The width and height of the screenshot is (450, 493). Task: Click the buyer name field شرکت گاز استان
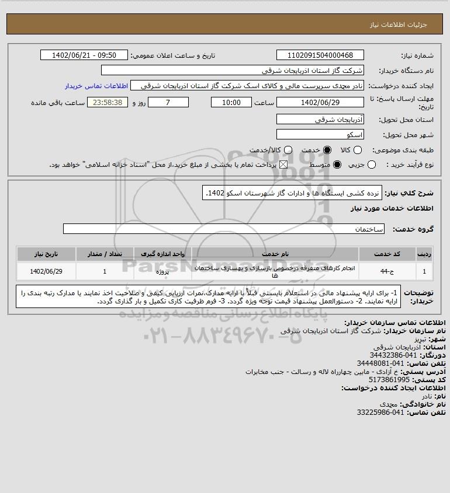click(x=233, y=70)
